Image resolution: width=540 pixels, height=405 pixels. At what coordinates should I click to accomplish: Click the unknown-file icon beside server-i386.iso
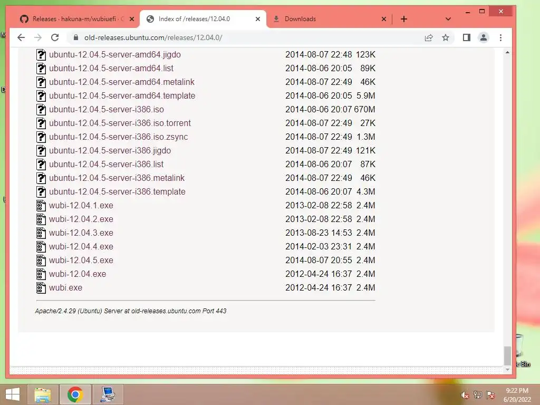(x=41, y=109)
